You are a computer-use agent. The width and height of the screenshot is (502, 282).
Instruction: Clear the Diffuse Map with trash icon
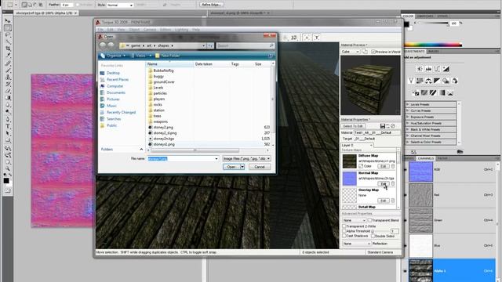[393, 166]
